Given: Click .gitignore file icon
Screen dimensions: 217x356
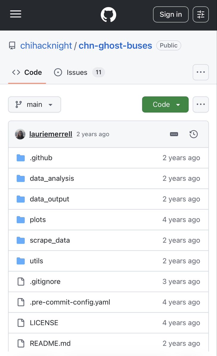Looking at the screenshot, I should tap(21, 281).
